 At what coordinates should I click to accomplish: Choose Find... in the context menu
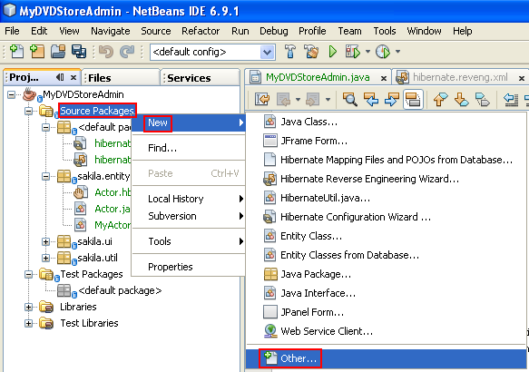[x=188, y=148]
